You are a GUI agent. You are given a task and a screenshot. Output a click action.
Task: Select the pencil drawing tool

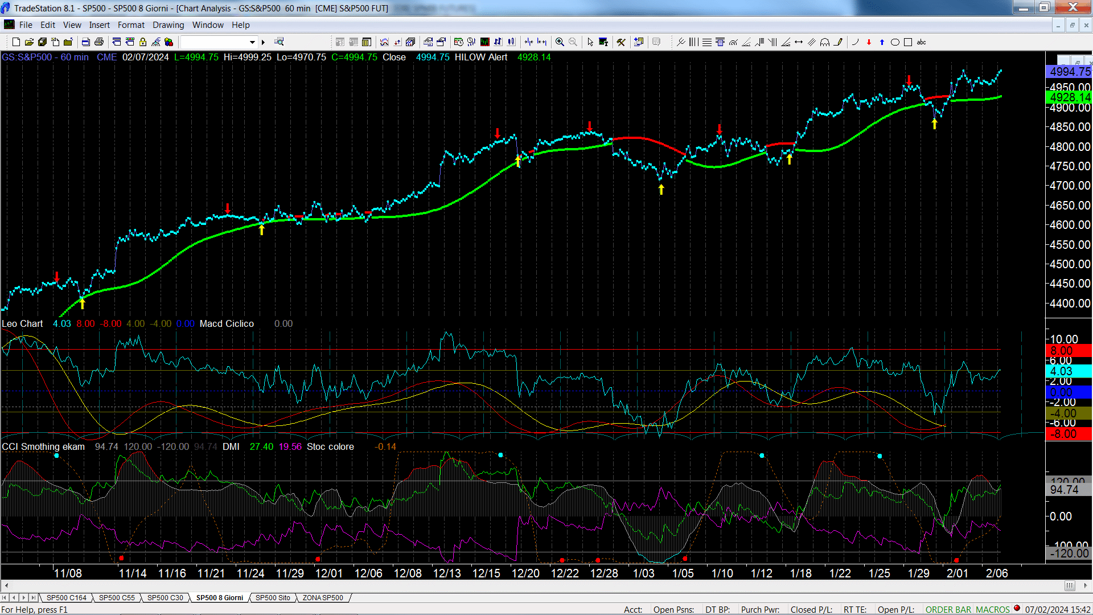point(838,42)
